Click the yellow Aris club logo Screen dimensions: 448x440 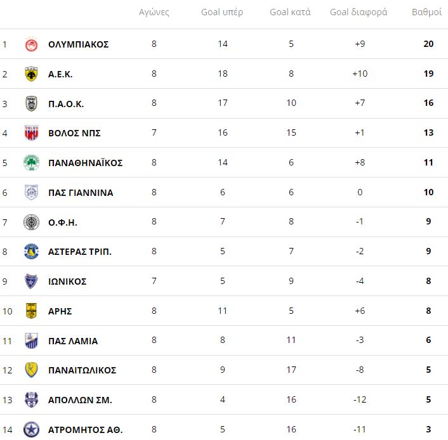point(31,311)
